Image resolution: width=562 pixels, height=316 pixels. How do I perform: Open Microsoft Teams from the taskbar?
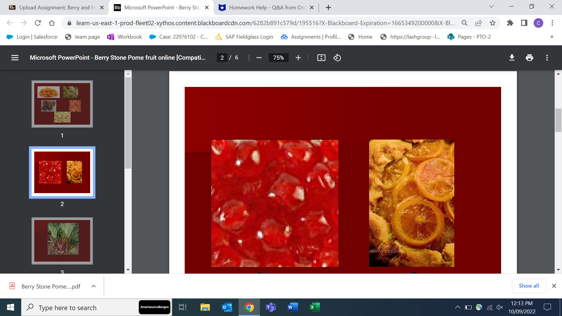click(271, 307)
